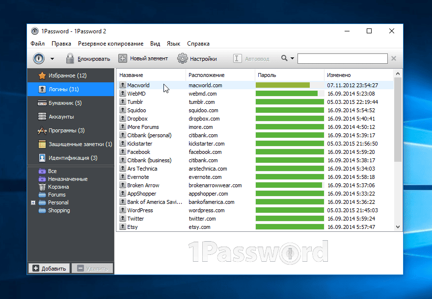Click the WordPress login icon
The width and height of the screenshot is (432, 299).
123,210
